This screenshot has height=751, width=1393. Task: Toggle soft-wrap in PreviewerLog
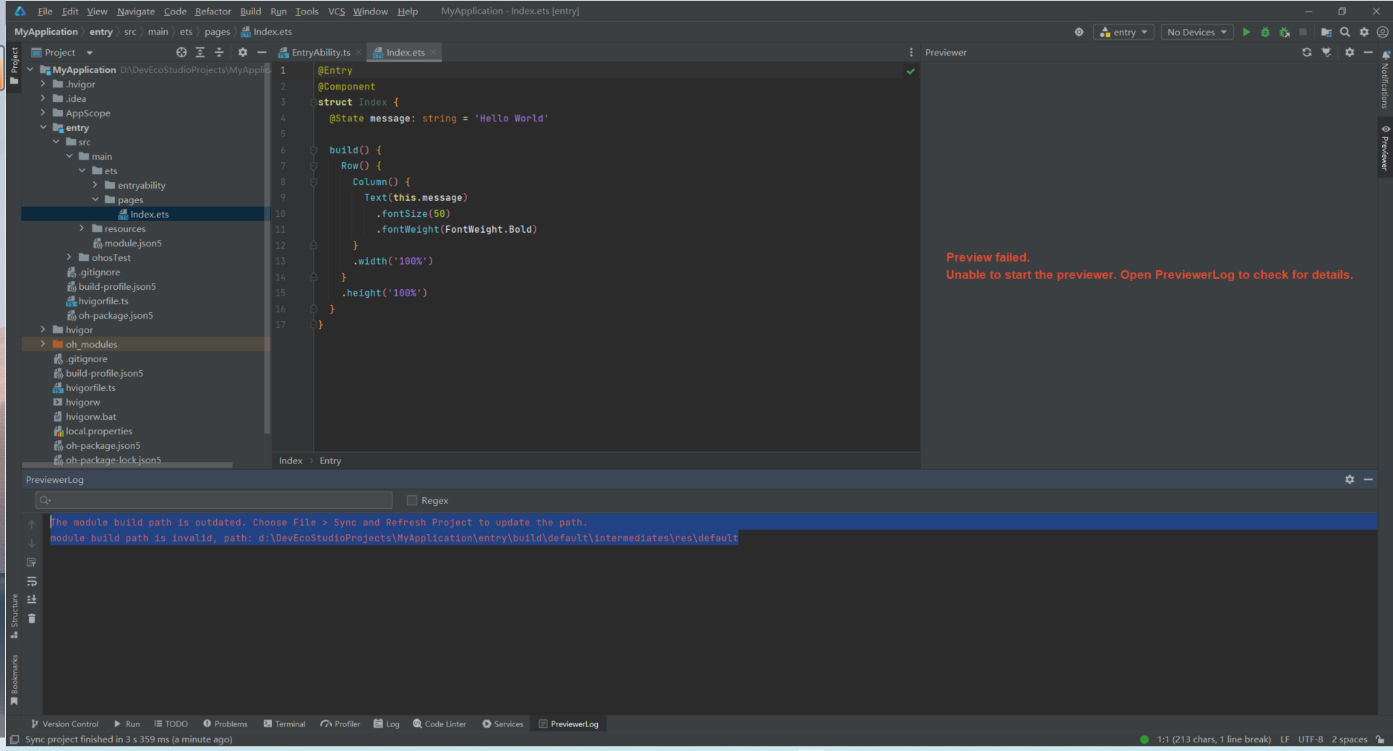tap(32, 580)
